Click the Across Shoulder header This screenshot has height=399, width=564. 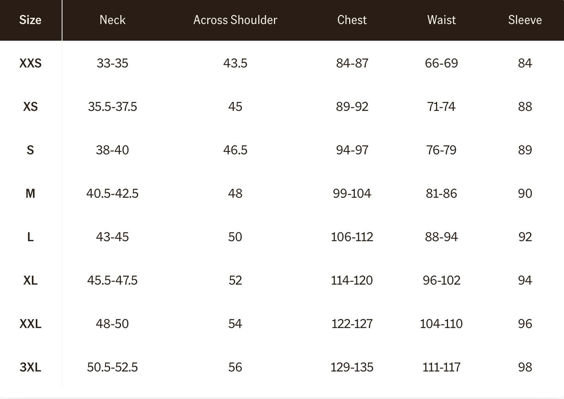coord(235,20)
